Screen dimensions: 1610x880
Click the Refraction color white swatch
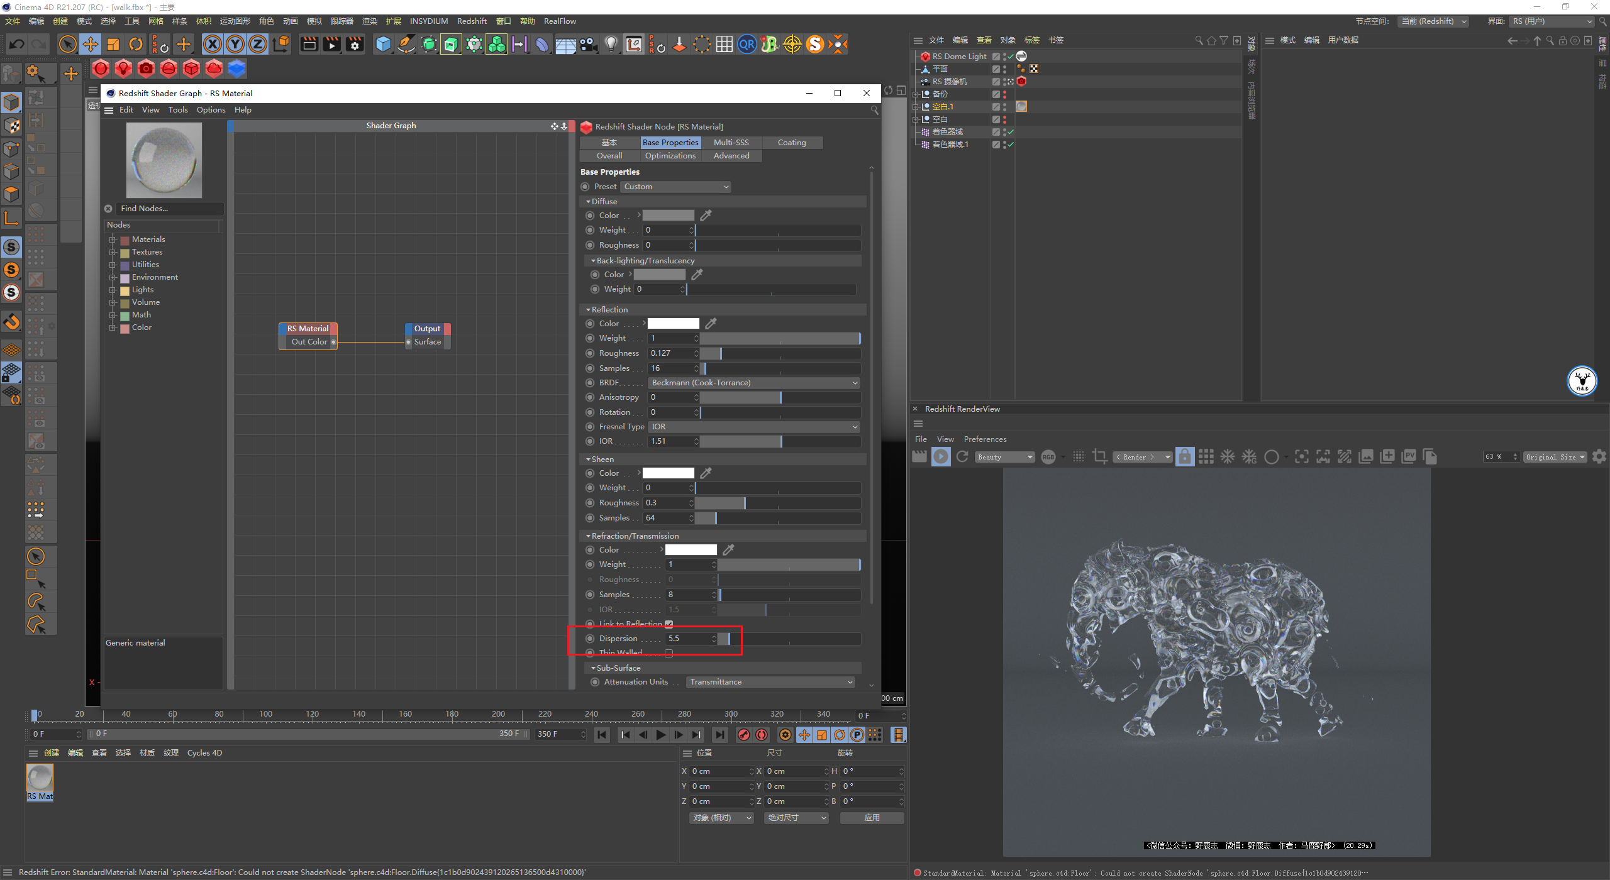click(691, 550)
